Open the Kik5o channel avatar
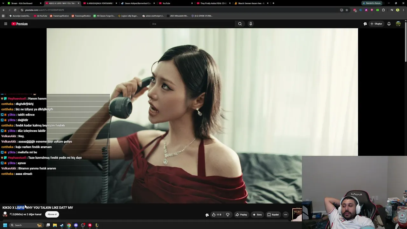Viewport: 407px width, 229px height. [5, 214]
